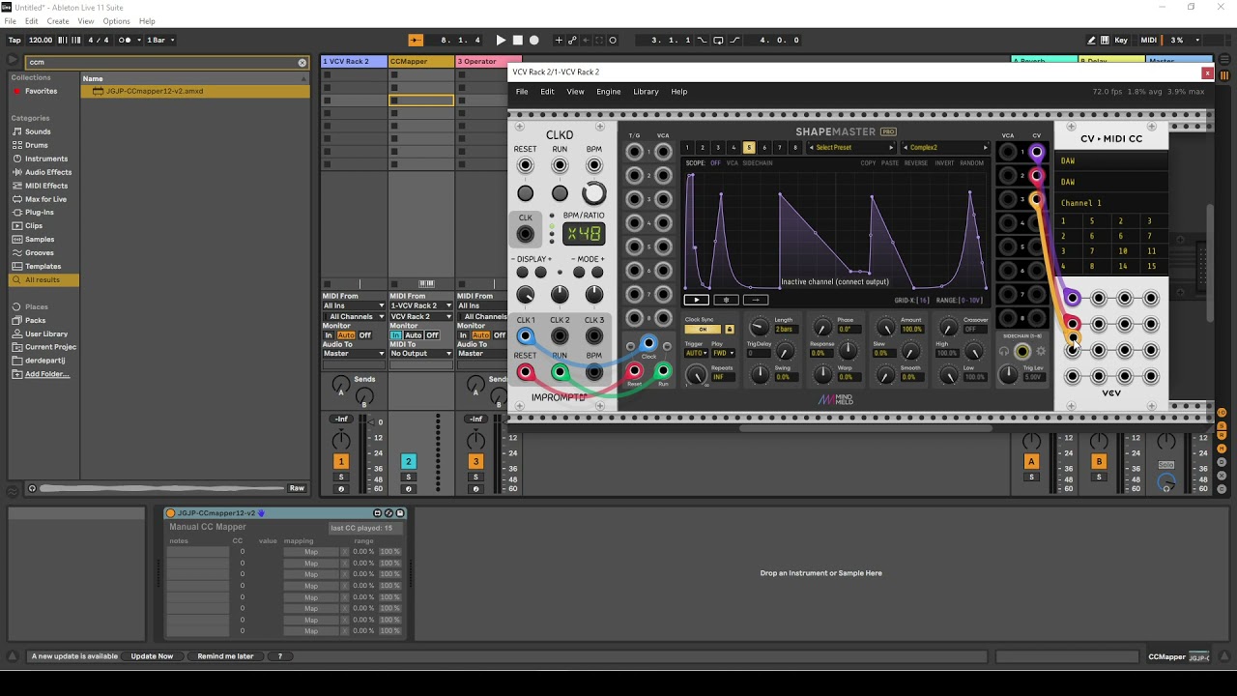Click the lock icon beside Clock Sync

730,330
